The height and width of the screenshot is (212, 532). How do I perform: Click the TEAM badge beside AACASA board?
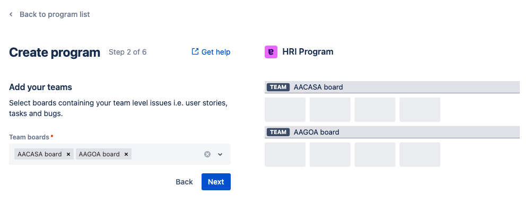pos(278,87)
